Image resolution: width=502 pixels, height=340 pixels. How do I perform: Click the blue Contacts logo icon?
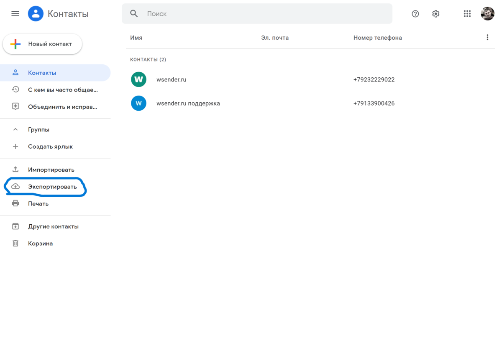point(36,14)
